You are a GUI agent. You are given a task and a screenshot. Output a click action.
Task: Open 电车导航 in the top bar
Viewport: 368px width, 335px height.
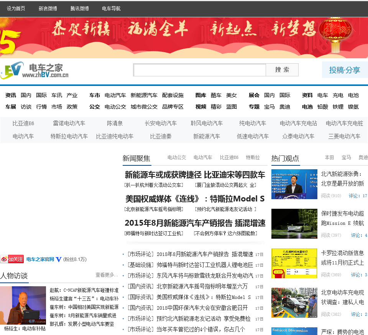coord(111,8)
